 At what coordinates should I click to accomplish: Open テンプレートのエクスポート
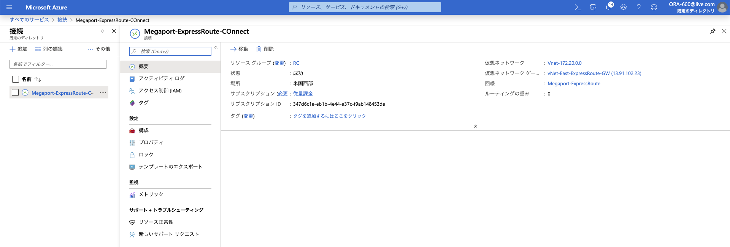point(170,167)
